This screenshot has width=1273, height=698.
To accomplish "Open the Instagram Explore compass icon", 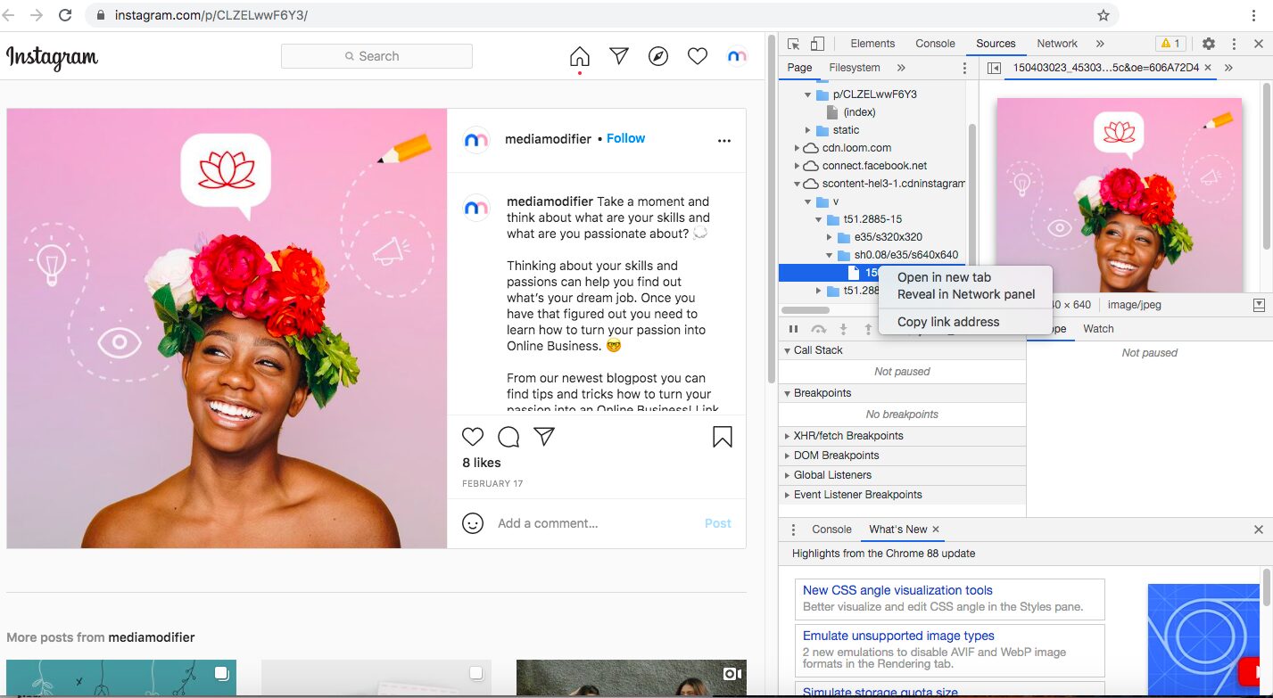I will tap(657, 55).
